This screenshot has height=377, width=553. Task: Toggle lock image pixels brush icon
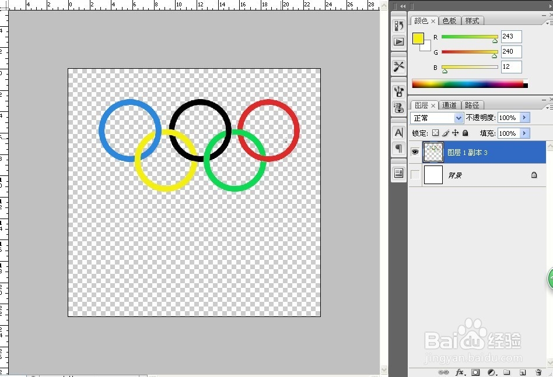(x=446, y=133)
